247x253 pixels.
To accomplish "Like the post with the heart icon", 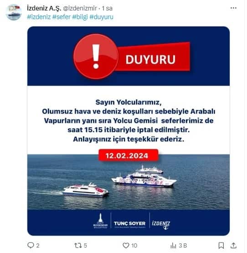I will [126, 246].
